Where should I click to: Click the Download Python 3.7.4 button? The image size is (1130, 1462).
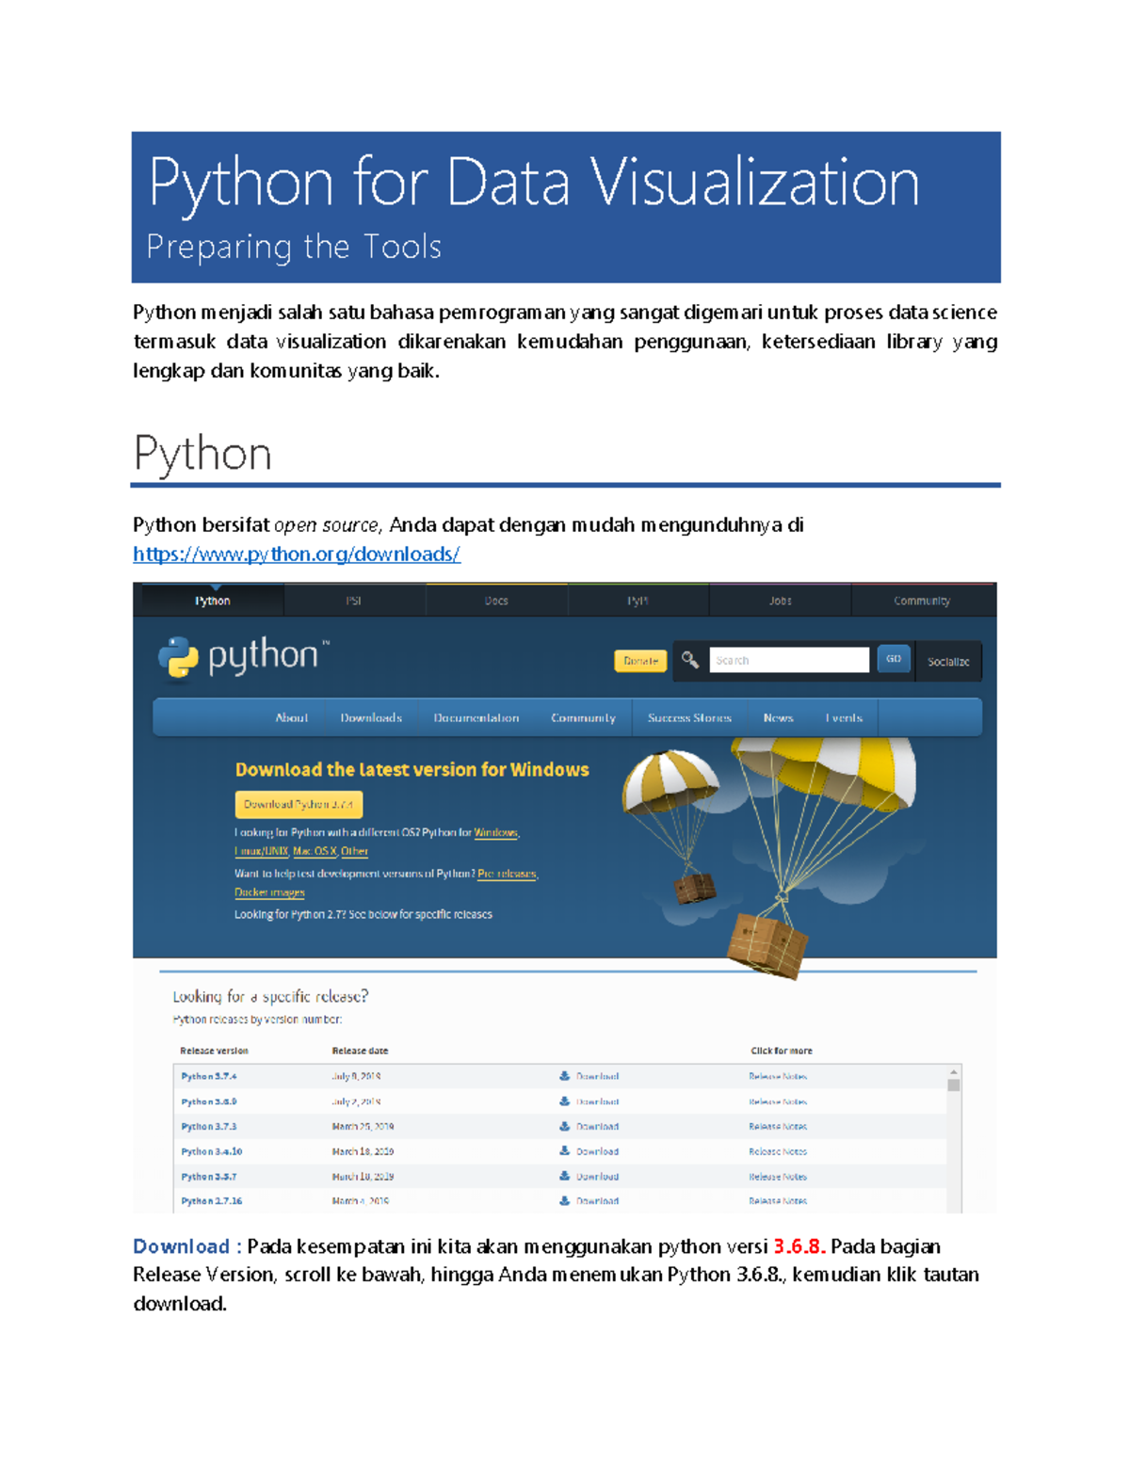point(299,805)
